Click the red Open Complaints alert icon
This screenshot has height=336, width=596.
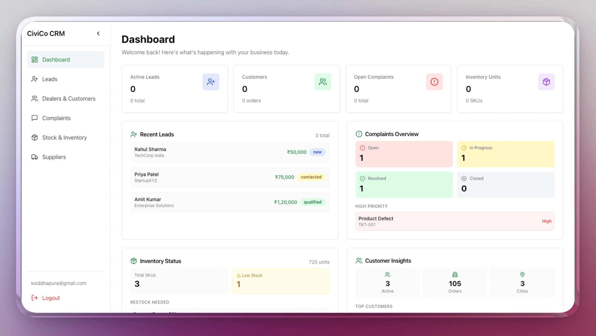pos(434,82)
